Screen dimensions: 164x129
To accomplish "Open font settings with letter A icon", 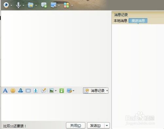I will [x=5, y=91].
